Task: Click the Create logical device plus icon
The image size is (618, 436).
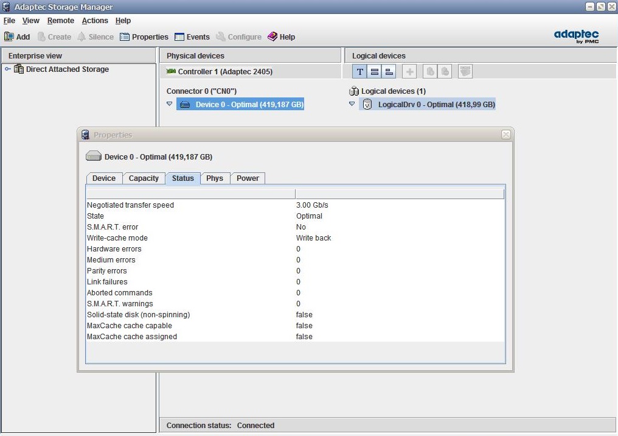Action: click(409, 71)
